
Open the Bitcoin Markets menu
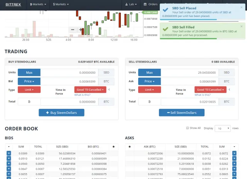[38, 4]
